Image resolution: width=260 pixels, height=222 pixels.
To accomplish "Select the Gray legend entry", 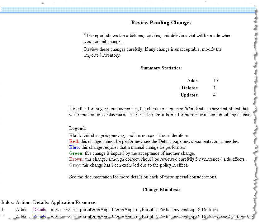I will pos(129,165).
